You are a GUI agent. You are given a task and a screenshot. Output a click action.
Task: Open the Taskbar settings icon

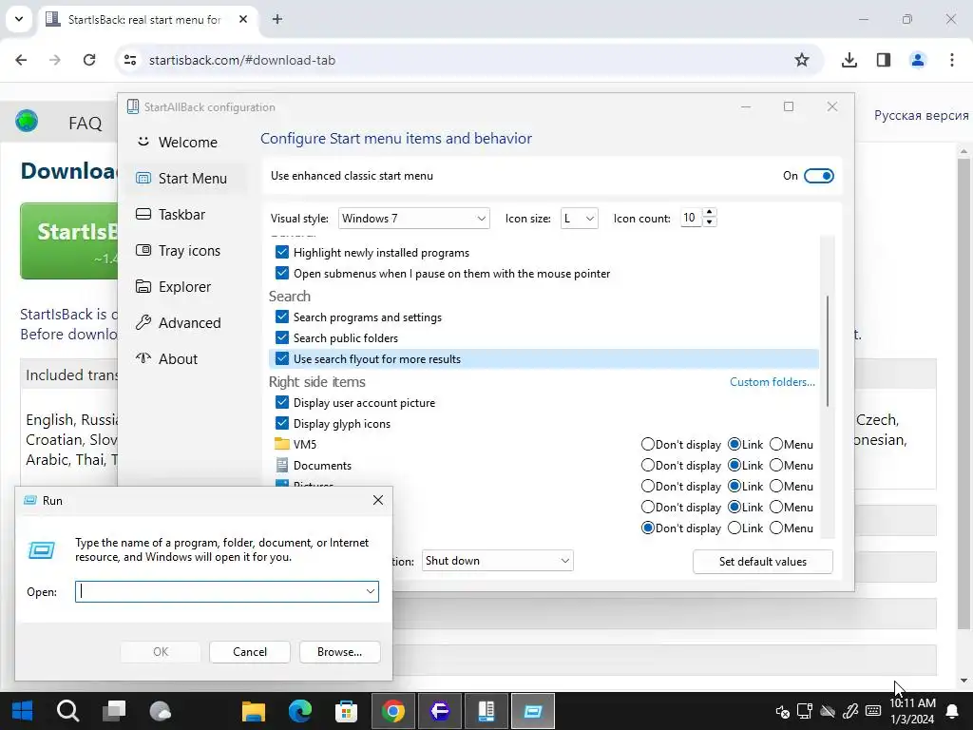tap(143, 214)
